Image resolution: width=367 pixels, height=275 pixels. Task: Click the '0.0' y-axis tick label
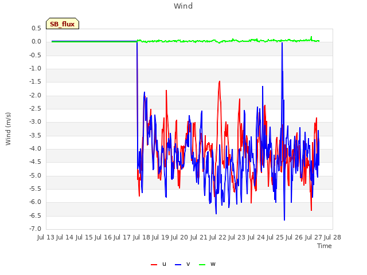[x=36, y=42]
